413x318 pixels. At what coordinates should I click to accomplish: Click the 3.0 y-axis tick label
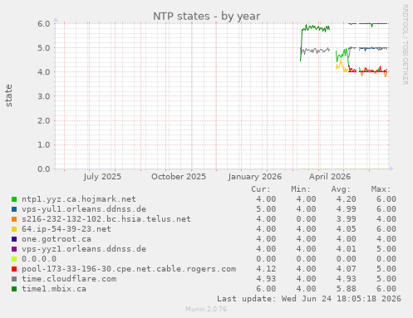pos(44,96)
